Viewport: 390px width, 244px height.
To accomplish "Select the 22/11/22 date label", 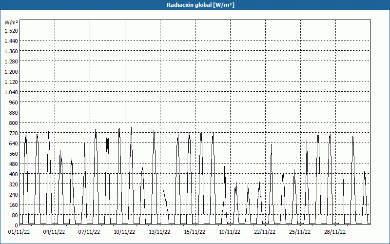I will click(x=265, y=232).
